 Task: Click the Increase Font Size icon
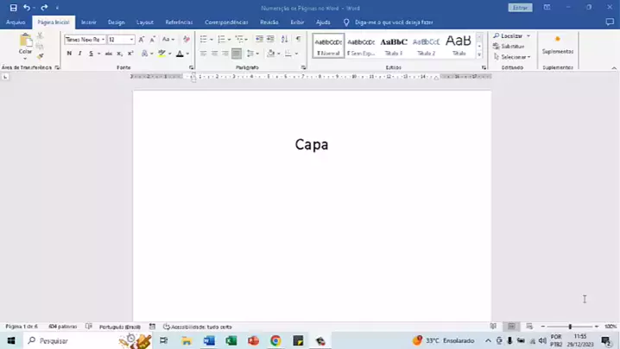[142, 40]
